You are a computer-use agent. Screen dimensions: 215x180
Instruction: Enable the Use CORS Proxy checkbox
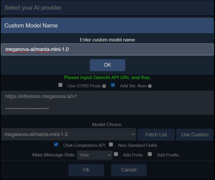(x=60, y=85)
